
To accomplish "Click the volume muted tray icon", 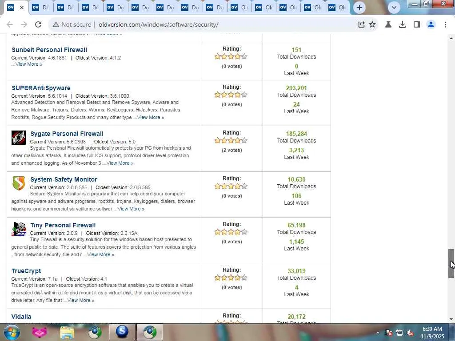I will click(x=410, y=333).
